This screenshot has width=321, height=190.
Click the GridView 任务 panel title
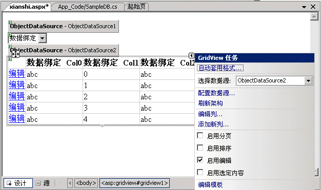click(218, 58)
